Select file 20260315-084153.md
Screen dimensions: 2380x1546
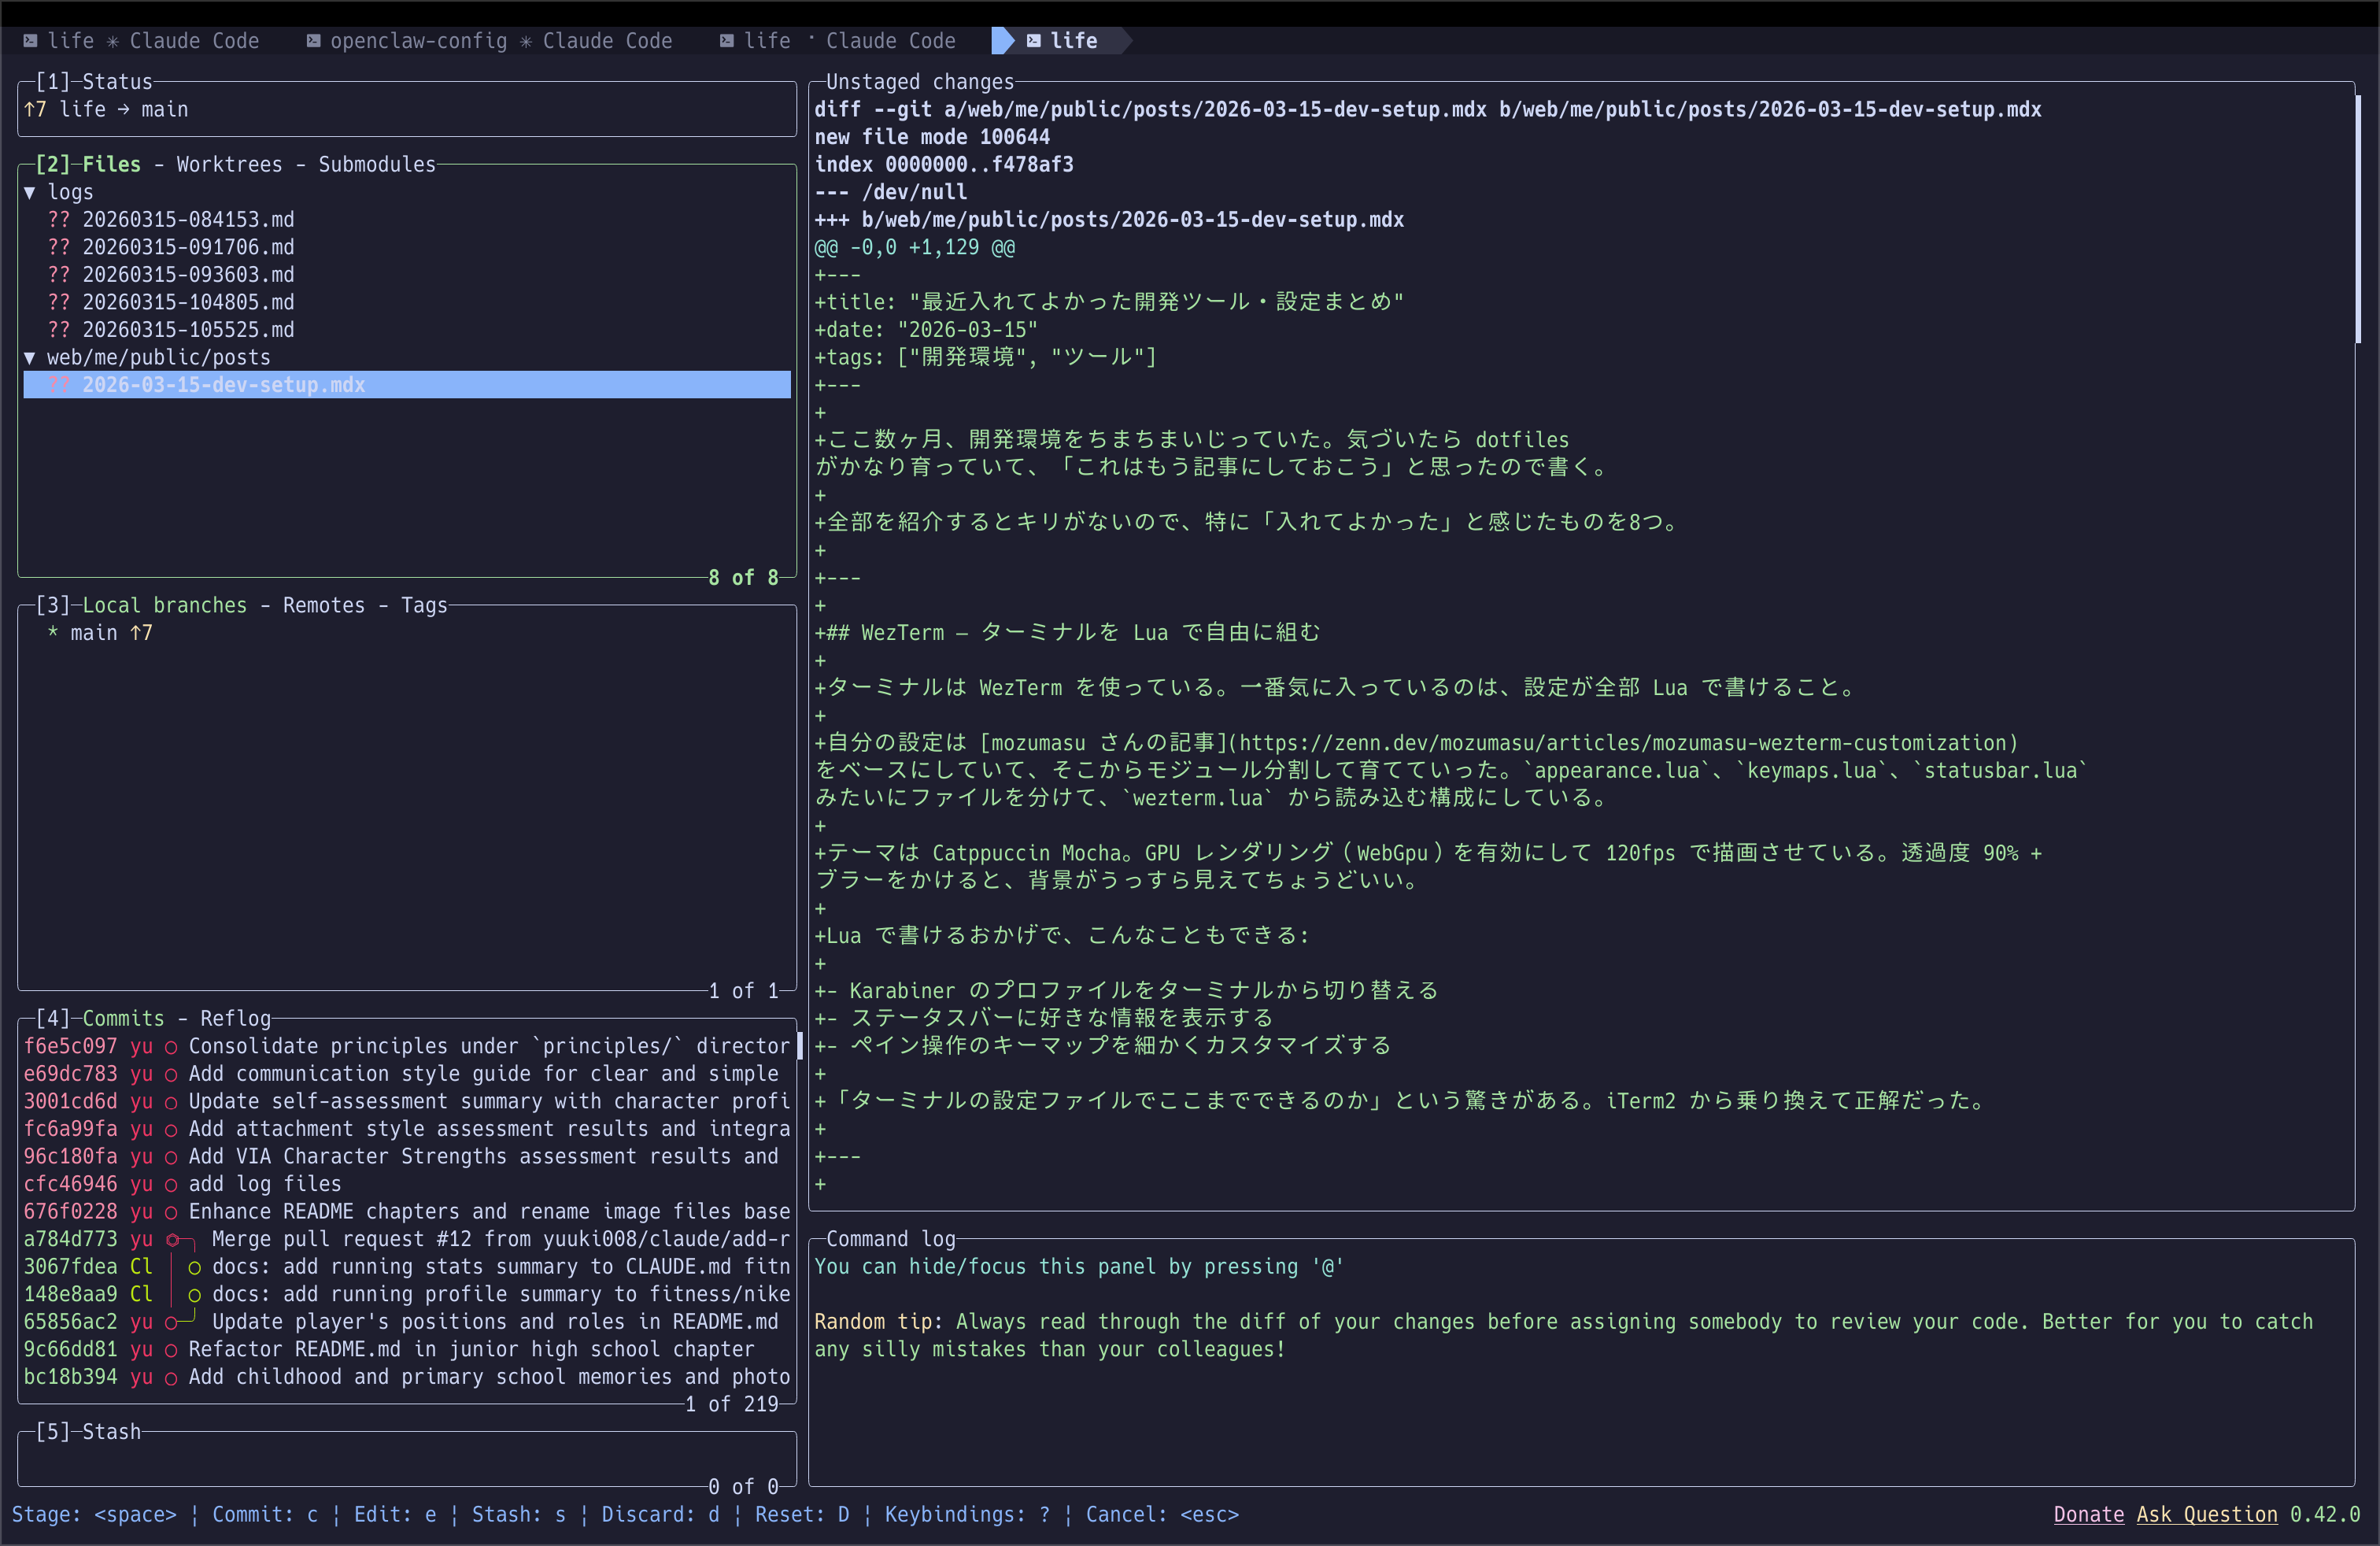407,219
